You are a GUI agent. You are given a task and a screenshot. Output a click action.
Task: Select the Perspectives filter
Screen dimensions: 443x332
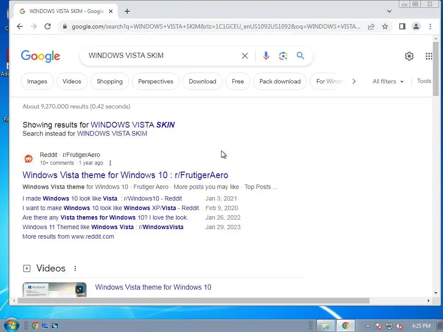point(156,81)
